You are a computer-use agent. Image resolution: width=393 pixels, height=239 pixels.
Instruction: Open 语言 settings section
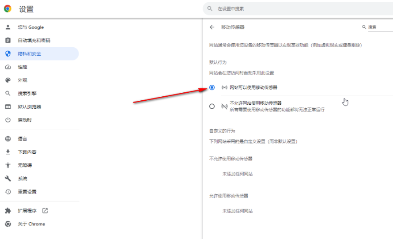(x=40, y=139)
